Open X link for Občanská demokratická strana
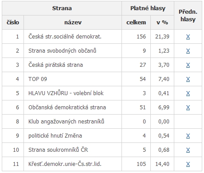 pyautogui.click(x=188, y=108)
